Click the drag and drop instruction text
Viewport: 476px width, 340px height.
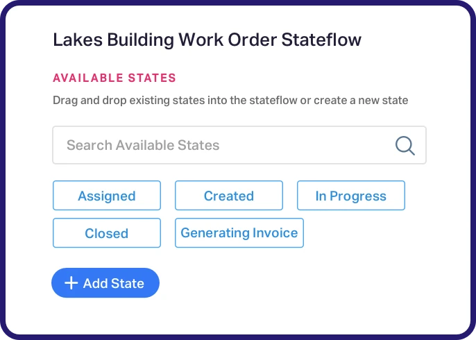pyautogui.click(x=230, y=100)
